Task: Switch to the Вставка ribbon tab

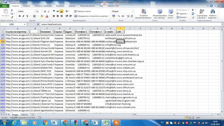Action: (27, 6)
